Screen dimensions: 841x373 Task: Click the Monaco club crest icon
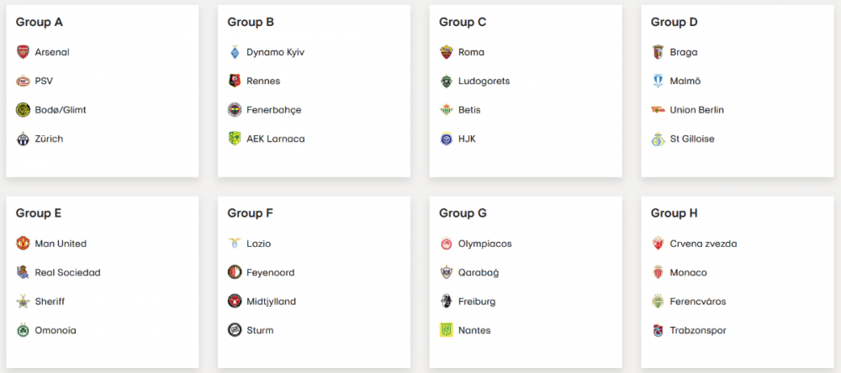pyautogui.click(x=659, y=273)
